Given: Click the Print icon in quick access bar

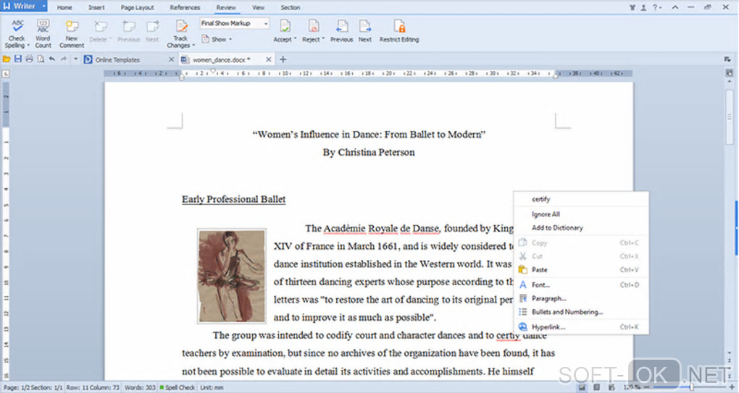Looking at the screenshot, I should tap(29, 59).
